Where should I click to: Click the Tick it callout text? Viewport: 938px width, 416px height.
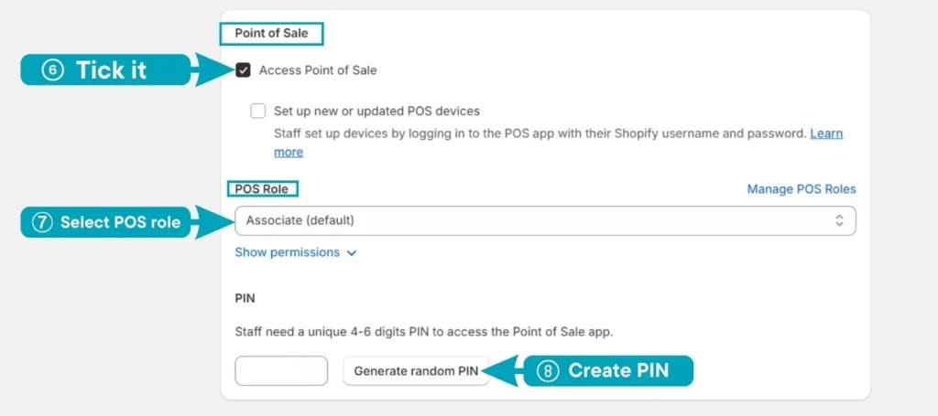pos(111,69)
